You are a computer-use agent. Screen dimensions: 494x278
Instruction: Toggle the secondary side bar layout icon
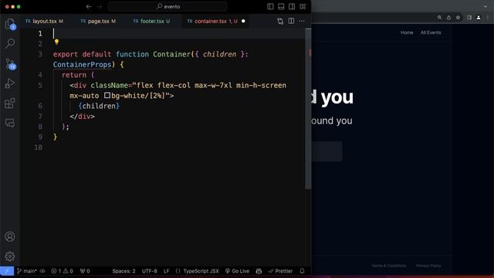[292, 6]
